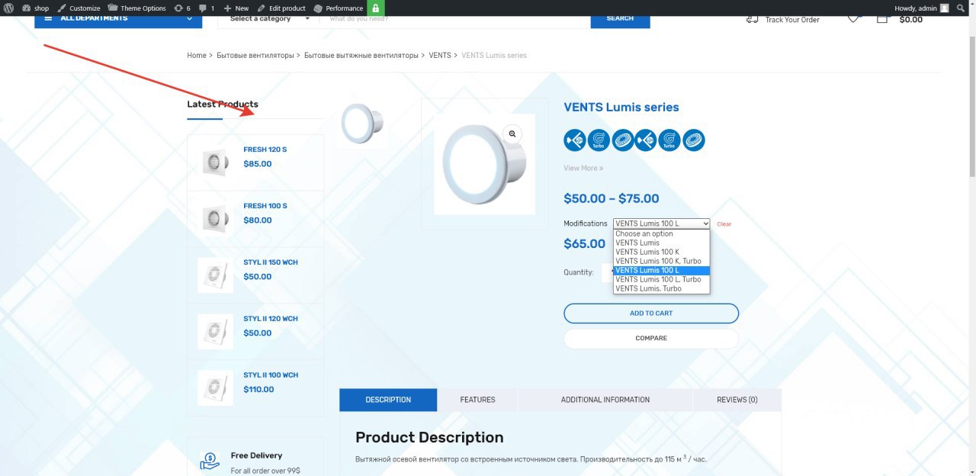
Task: Open Theme Options in admin bar
Action: [136, 8]
